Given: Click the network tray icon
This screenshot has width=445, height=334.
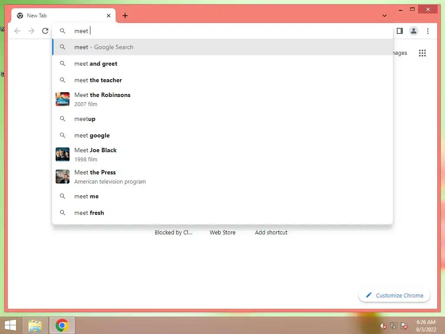Looking at the screenshot, I should [x=394, y=326].
